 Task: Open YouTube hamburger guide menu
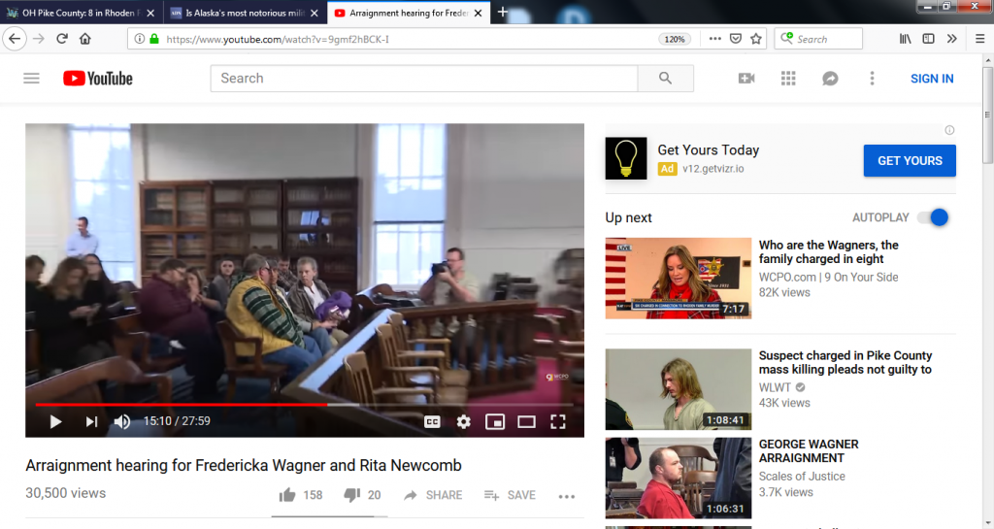point(31,79)
